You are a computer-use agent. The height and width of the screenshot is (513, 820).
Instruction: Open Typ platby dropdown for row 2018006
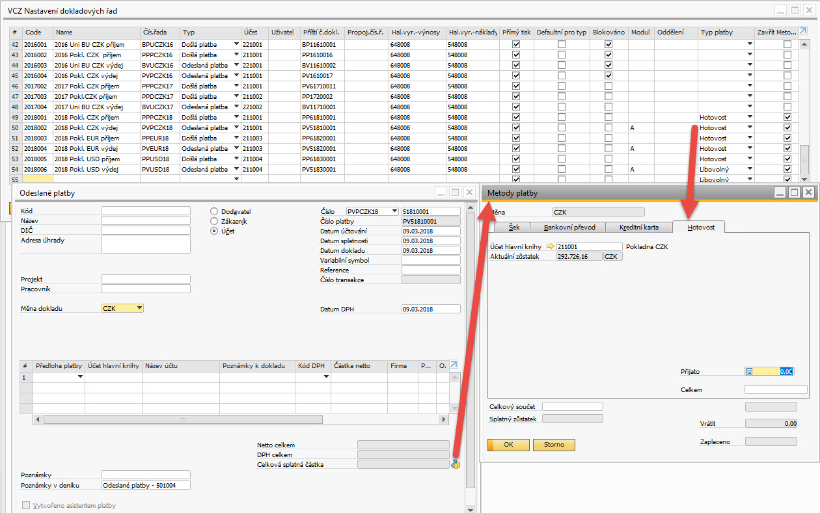point(750,169)
